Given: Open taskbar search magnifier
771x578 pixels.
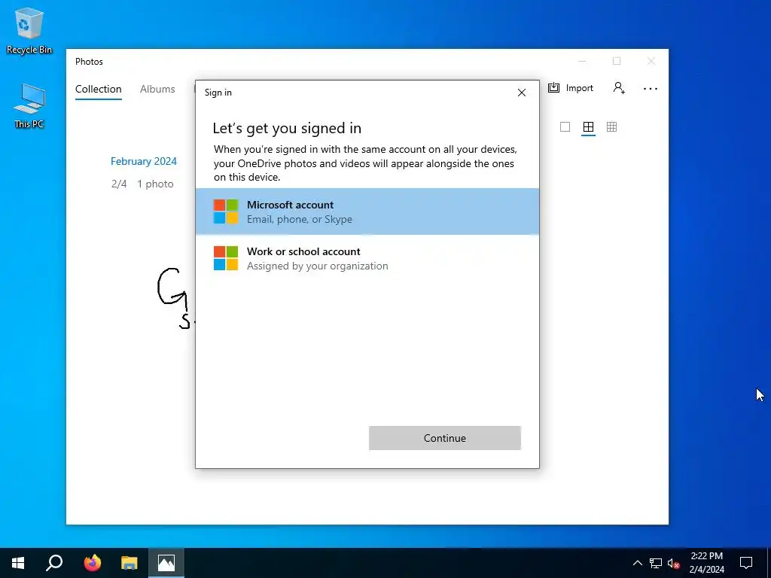Looking at the screenshot, I should pos(54,563).
